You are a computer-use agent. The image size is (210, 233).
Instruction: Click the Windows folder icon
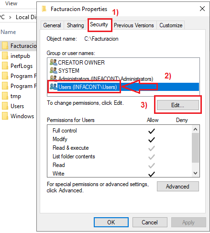(5, 116)
